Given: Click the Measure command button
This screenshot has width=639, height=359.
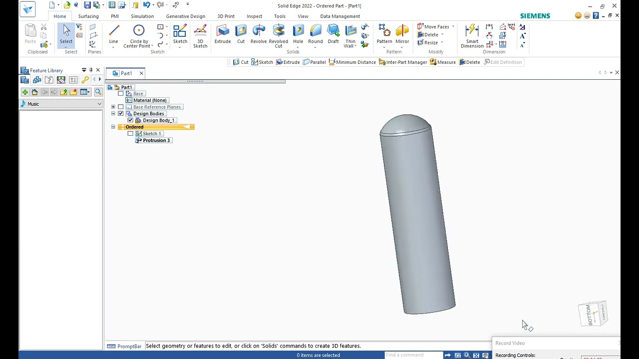Looking at the screenshot, I should [443, 62].
